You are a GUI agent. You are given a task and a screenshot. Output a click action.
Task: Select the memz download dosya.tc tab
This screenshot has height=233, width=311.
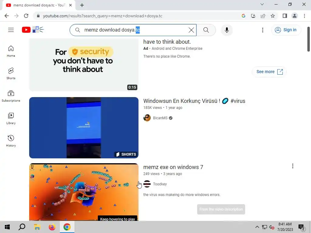(39, 5)
